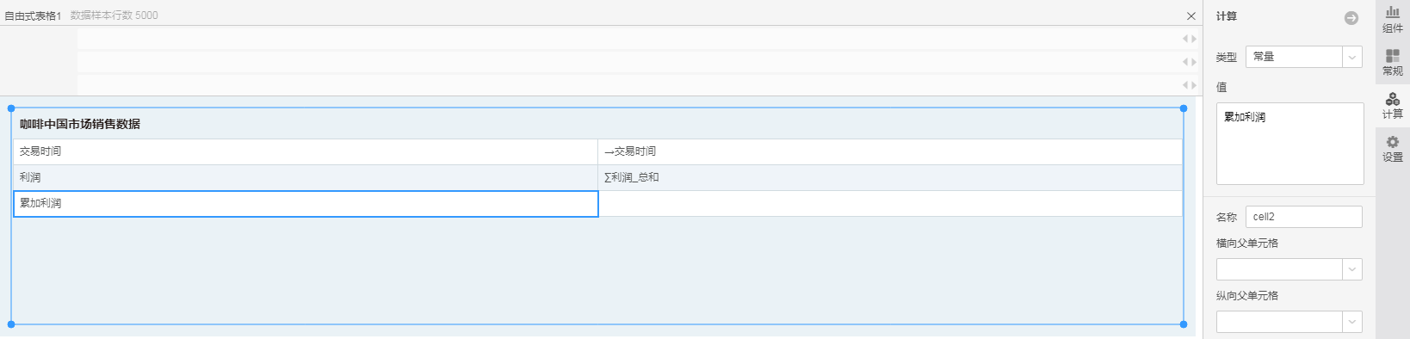Collapse the 计算 panel with arrow icon

[x=1351, y=18]
